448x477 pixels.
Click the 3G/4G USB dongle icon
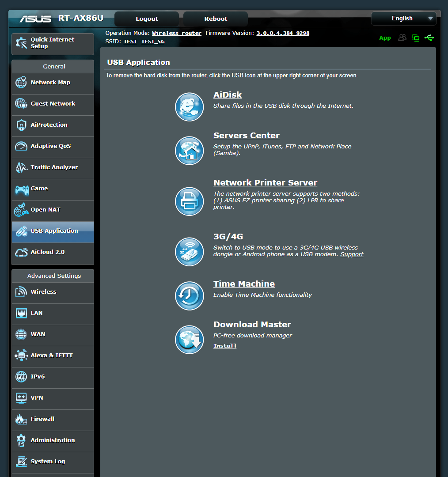[189, 252]
